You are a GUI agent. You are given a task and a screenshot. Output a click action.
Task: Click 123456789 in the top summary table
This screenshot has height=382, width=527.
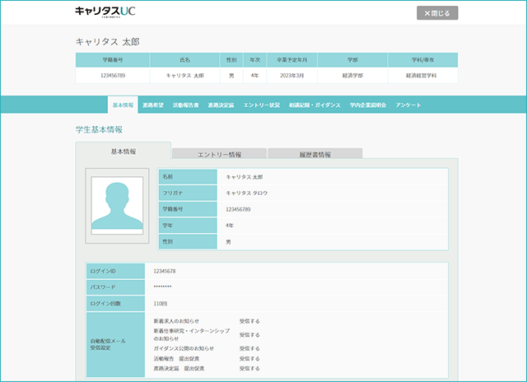pos(113,76)
